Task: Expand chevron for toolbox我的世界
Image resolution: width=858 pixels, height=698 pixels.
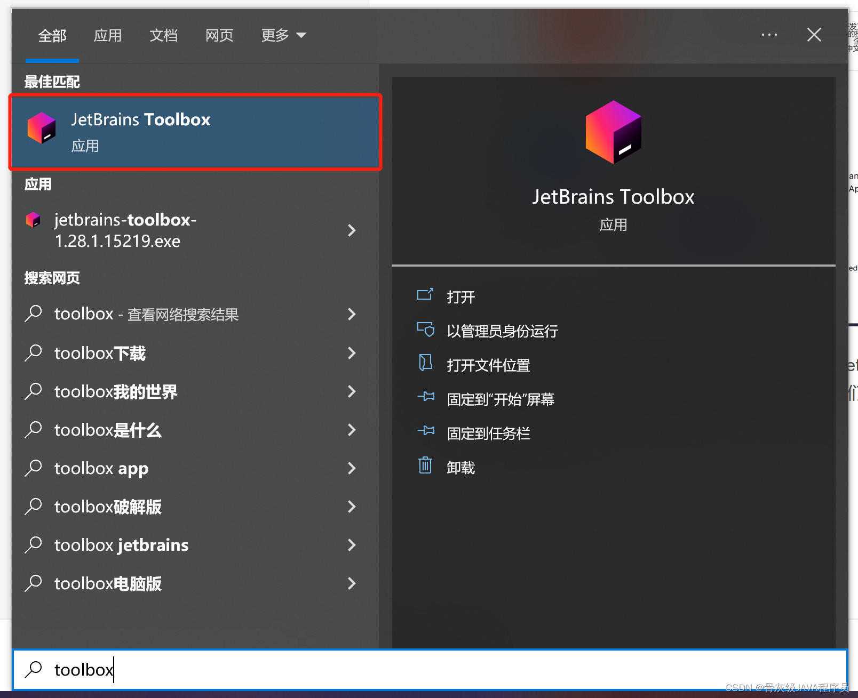Action: (x=352, y=391)
